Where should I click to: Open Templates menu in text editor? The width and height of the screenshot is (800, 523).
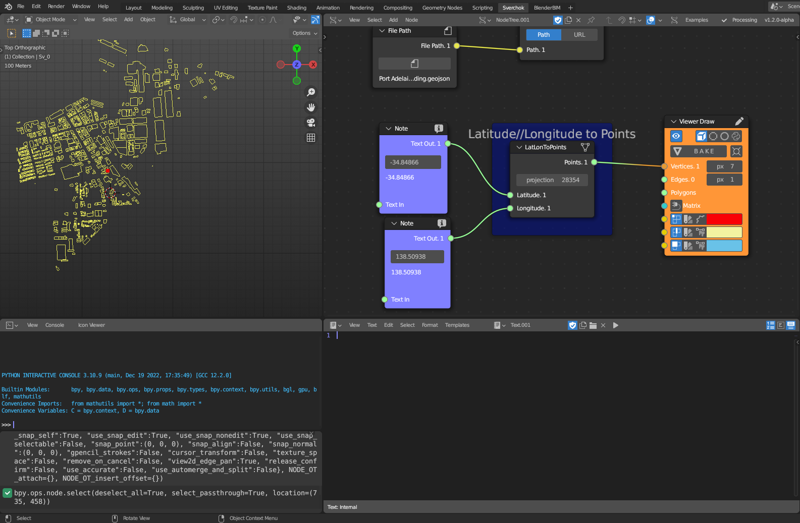tap(457, 325)
